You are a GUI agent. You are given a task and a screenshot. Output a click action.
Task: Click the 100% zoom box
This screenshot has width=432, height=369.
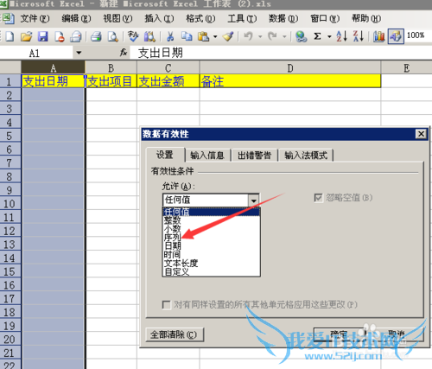point(416,35)
